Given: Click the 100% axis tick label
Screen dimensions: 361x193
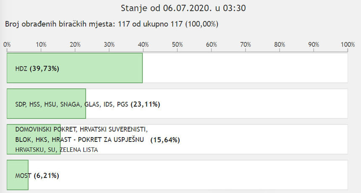Looking at the screenshot, I should (348, 44).
